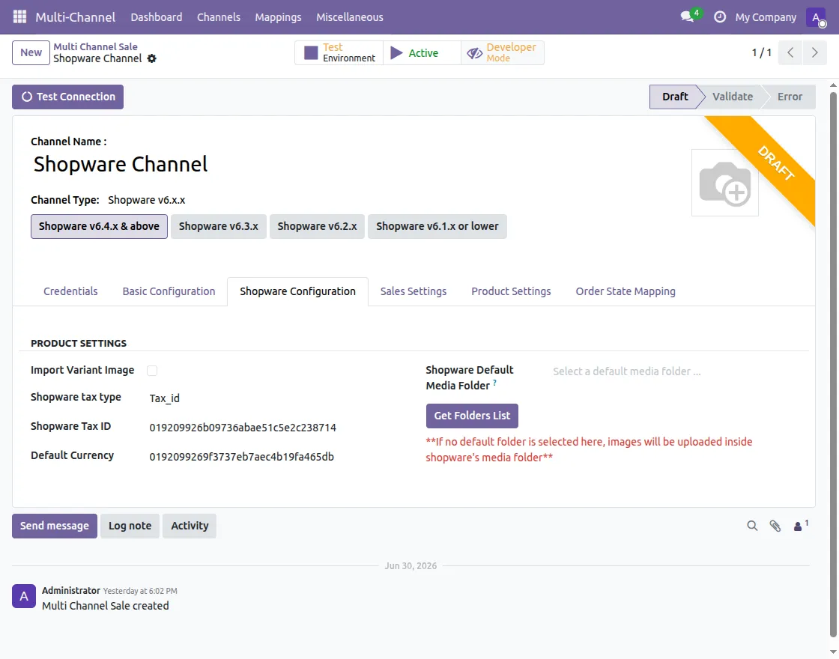839x659 pixels.
Task: Open the activities clock icon
Action: (x=720, y=17)
